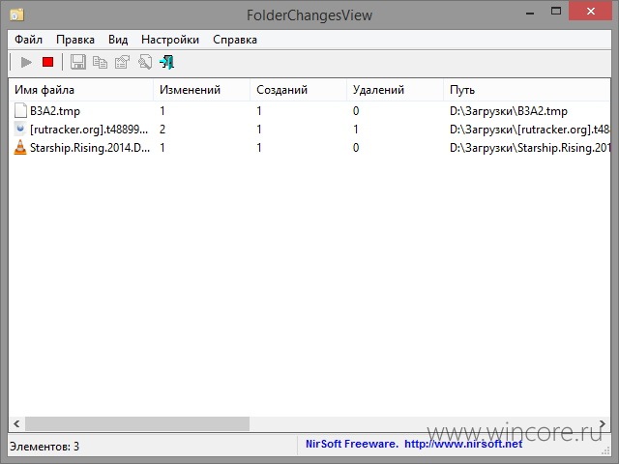Screen dimensions: 619x464
Task: Minimize the FolderChangesView window
Action: 530,13
